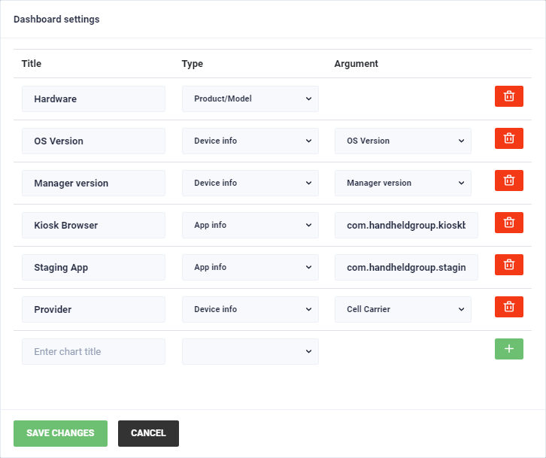Open OS Version argument dropdown
Viewport: 546px width, 458px height.
click(x=402, y=141)
